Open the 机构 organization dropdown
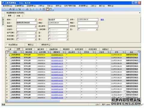The width and height of the screenshot is (144, 108). click(36, 20)
